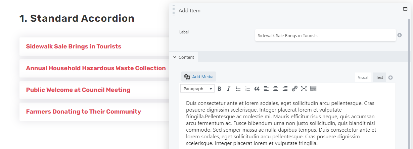Viewport: 413px width, 149px height.
Task: Insert a numbered list
Action: click(247, 89)
